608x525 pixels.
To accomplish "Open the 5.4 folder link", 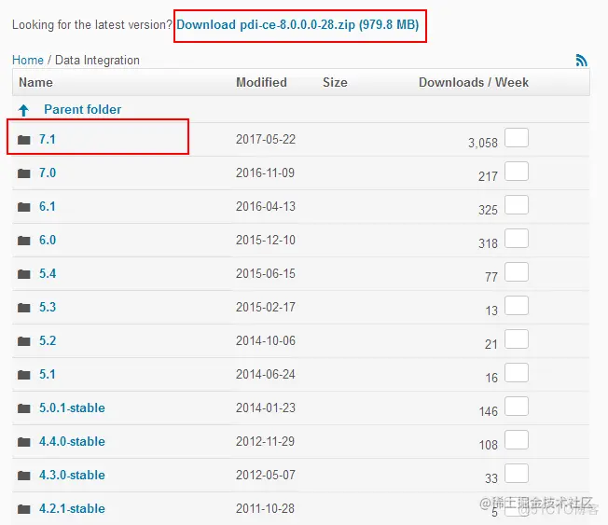I will (x=48, y=274).
